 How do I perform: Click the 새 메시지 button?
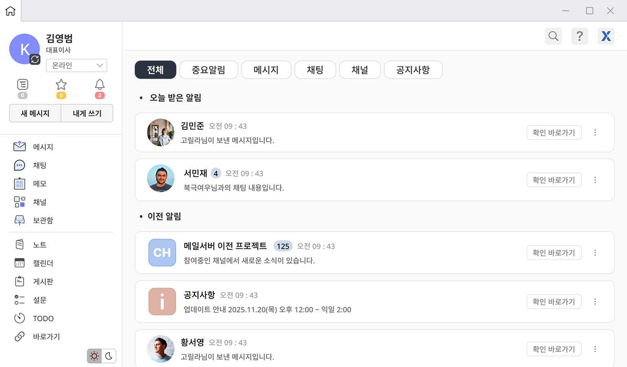(35, 113)
